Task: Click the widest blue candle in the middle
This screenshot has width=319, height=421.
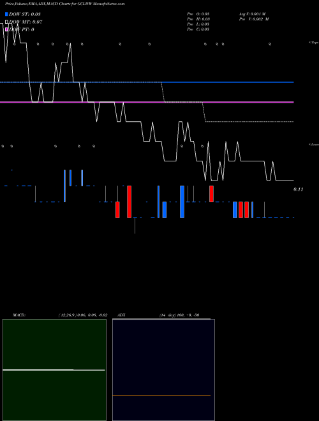Action: point(182,202)
